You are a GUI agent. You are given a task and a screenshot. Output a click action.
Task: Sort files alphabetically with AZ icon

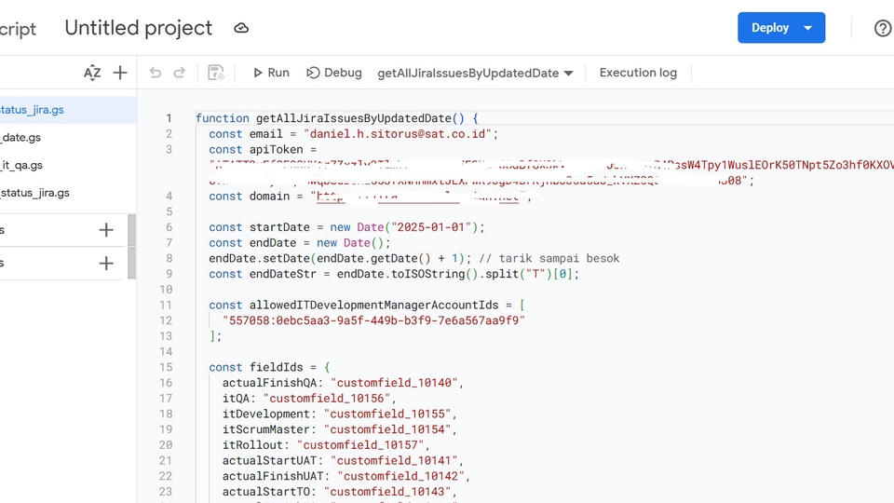[92, 73]
